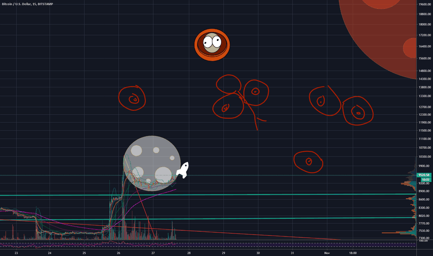Screen dimensions: 433x256
Task: Select the grey cratered moon drawing
Action: [152, 163]
